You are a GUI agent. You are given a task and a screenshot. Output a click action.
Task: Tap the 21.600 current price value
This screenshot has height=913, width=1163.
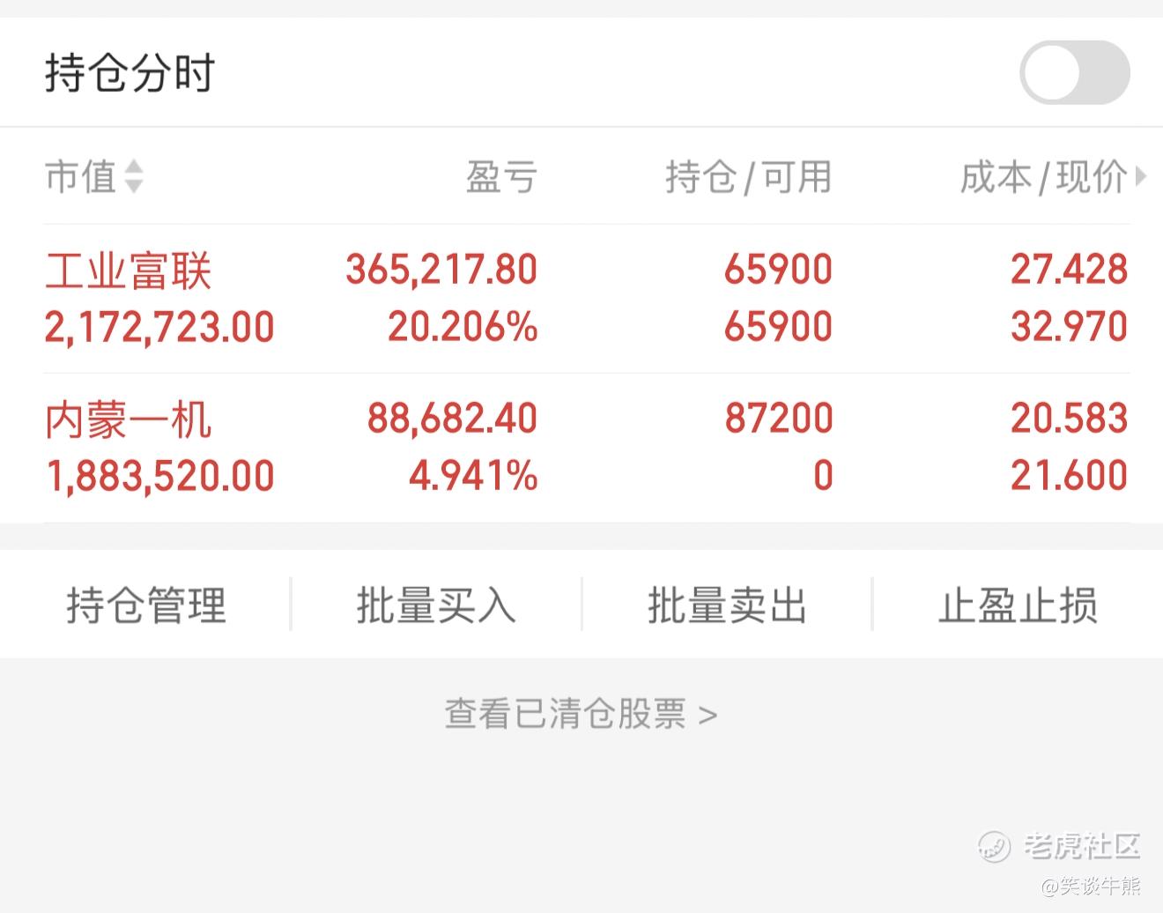tap(1069, 476)
